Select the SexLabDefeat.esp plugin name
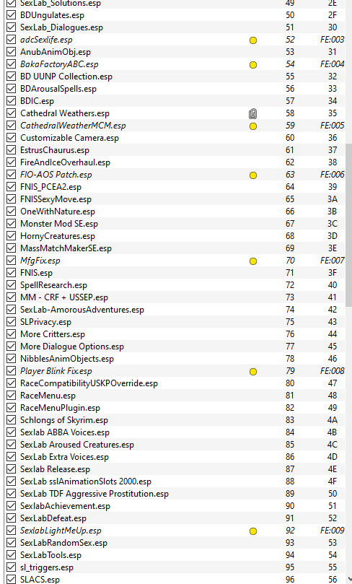The image size is (352, 584). point(53,518)
